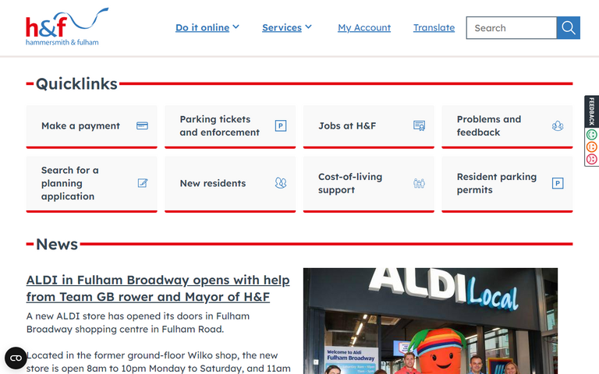Expand the Do it online dropdown
The height and width of the screenshot is (374, 599).
(207, 28)
